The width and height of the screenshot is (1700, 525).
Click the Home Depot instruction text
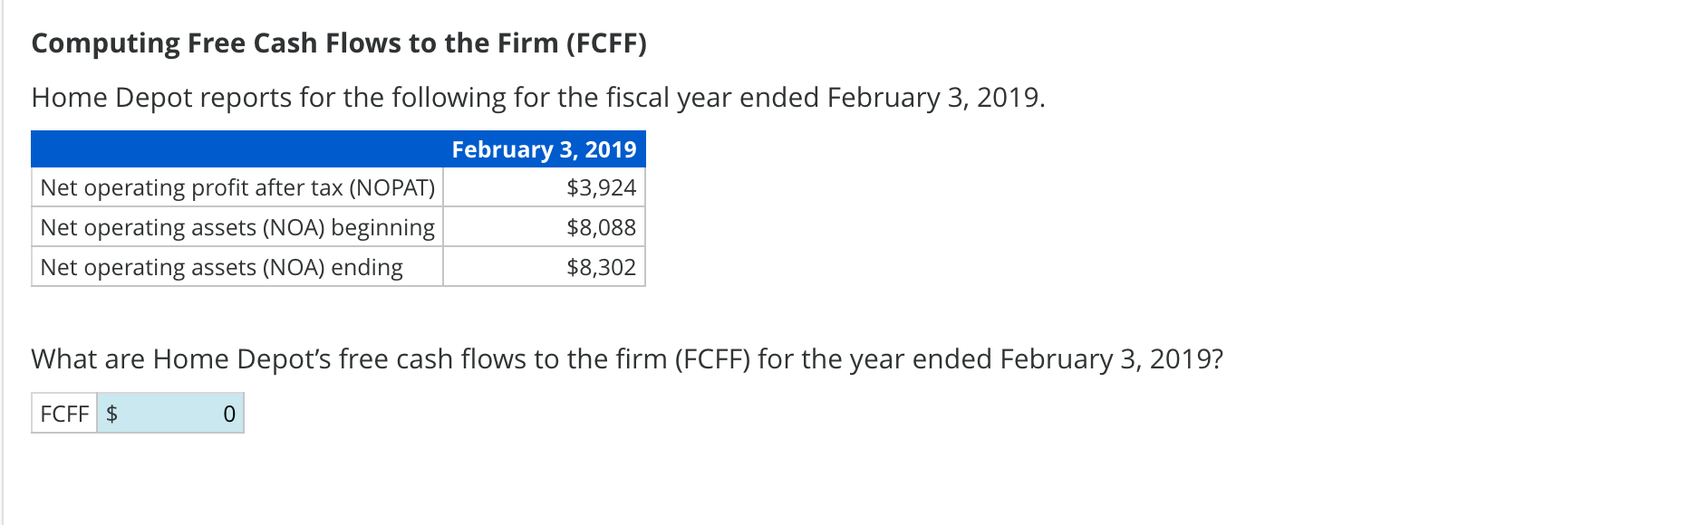point(538,97)
